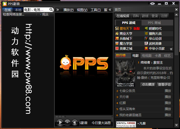The image size is (180, 129).
Task: Collapse the left panel with » arrow
Action: [x=58, y=10]
